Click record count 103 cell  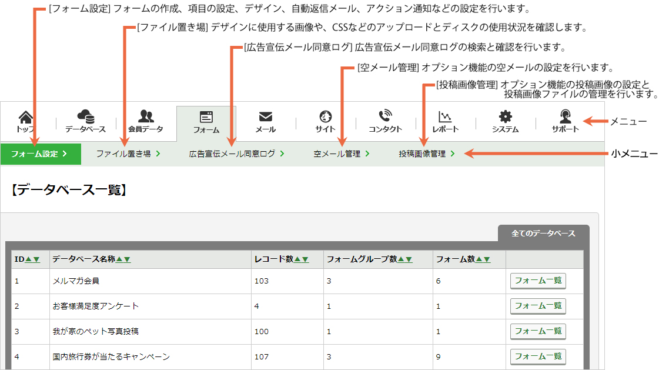click(287, 281)
